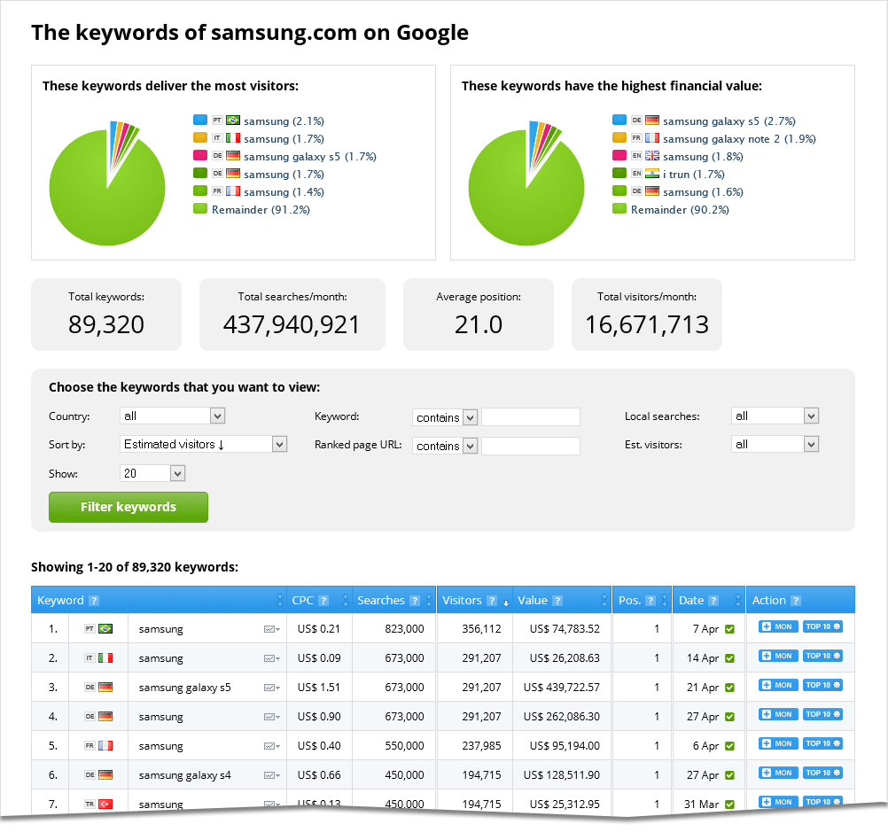Click legend link i trun (1.7%)
Viewport: 888px width, 832px height.
[x=694, y=175]
